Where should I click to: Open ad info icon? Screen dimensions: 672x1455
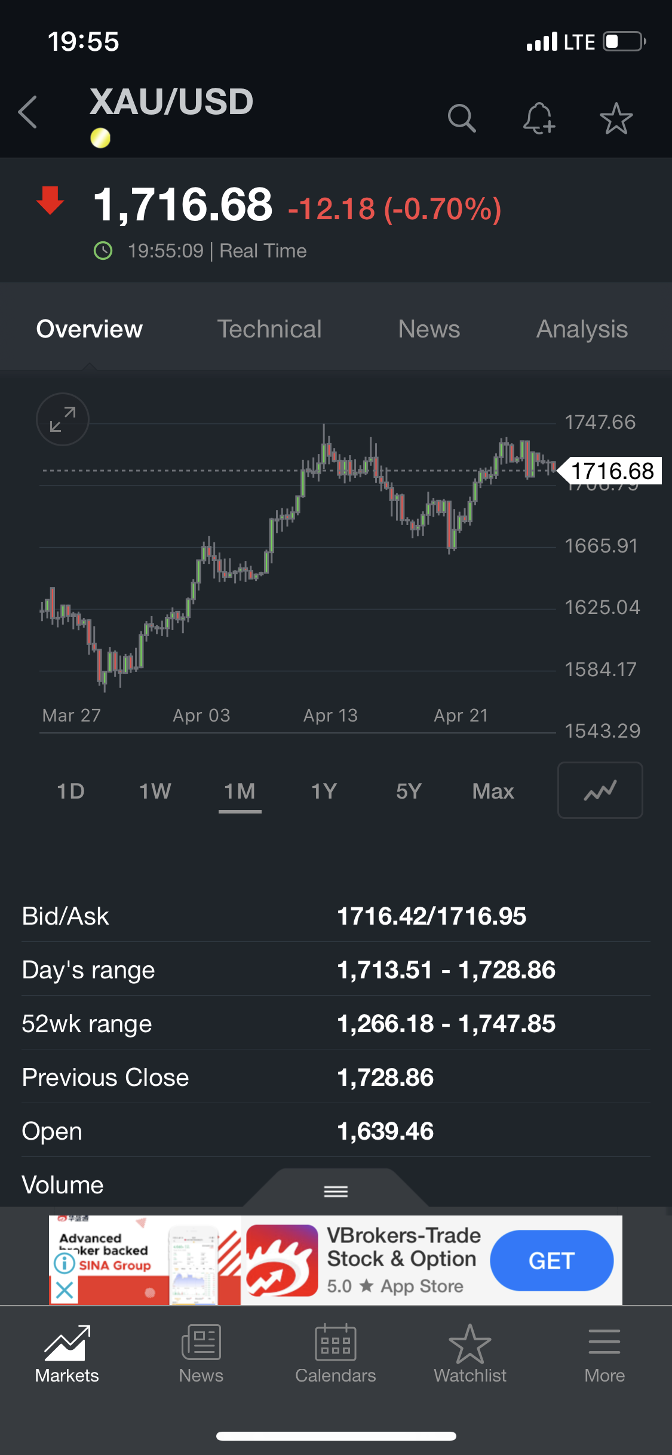pos(65,1263)
